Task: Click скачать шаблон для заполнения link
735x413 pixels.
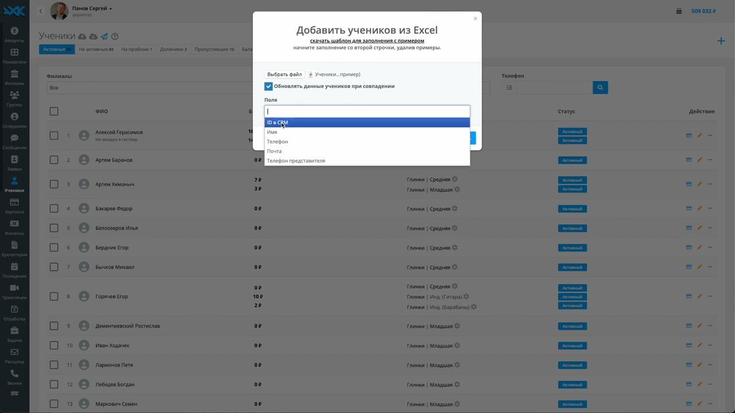Action: click(367, 41)
